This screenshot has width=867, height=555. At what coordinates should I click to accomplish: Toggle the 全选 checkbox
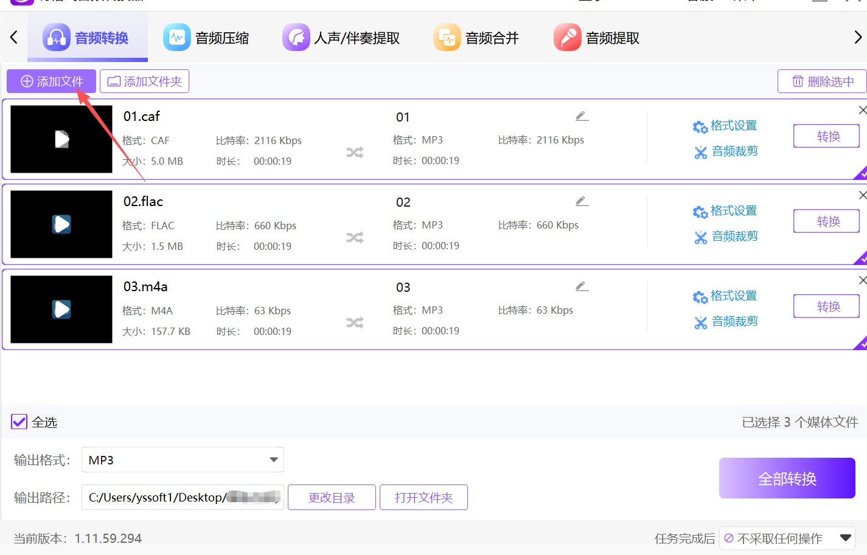(x=19, y=422)
